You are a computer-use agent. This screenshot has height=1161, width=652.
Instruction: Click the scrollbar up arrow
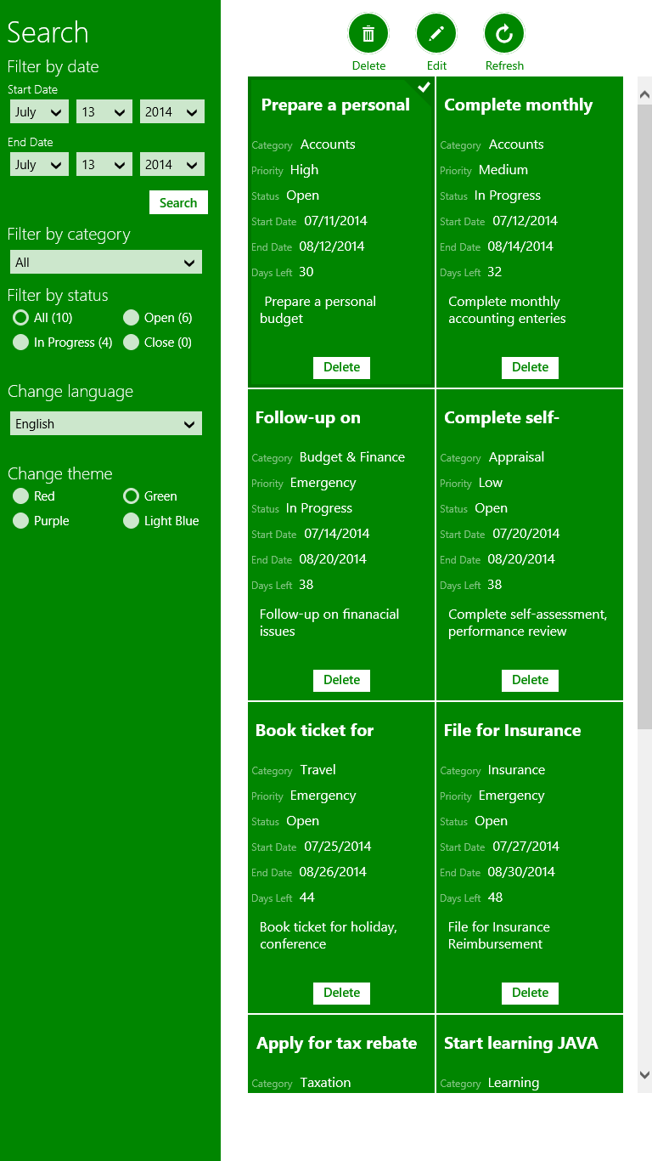[x=644, y=94]
